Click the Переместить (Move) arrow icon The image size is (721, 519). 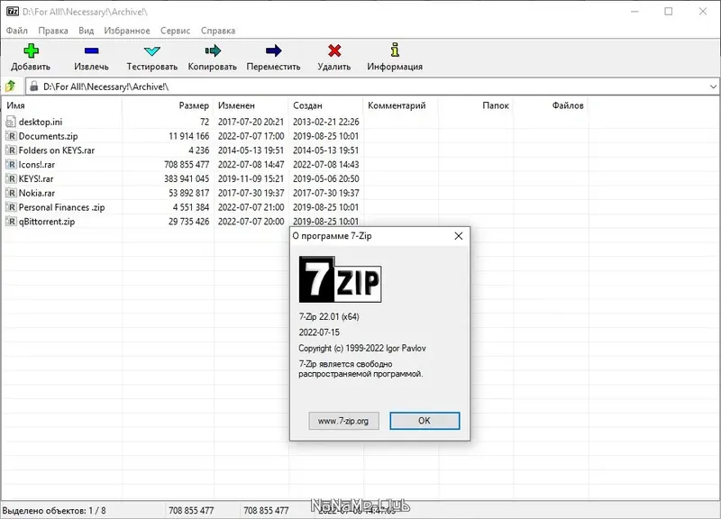pos(274,50)
